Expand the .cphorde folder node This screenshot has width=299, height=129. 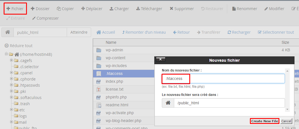coord(12,79)
